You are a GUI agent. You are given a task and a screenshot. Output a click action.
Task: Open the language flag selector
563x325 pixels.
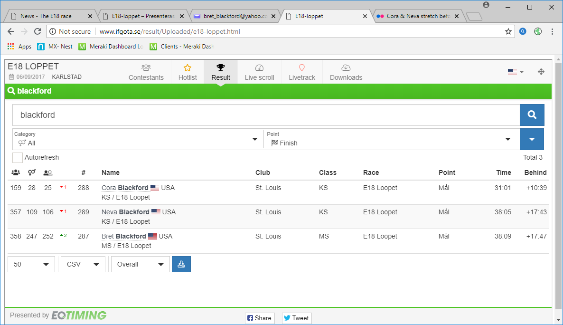(515, 72)
